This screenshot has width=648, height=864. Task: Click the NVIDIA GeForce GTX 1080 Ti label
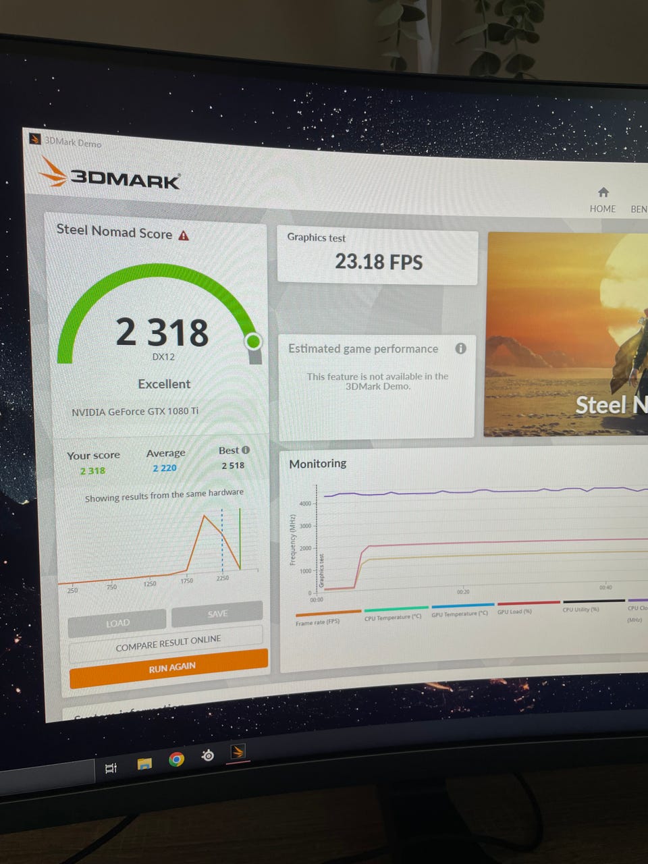(135, 412)
